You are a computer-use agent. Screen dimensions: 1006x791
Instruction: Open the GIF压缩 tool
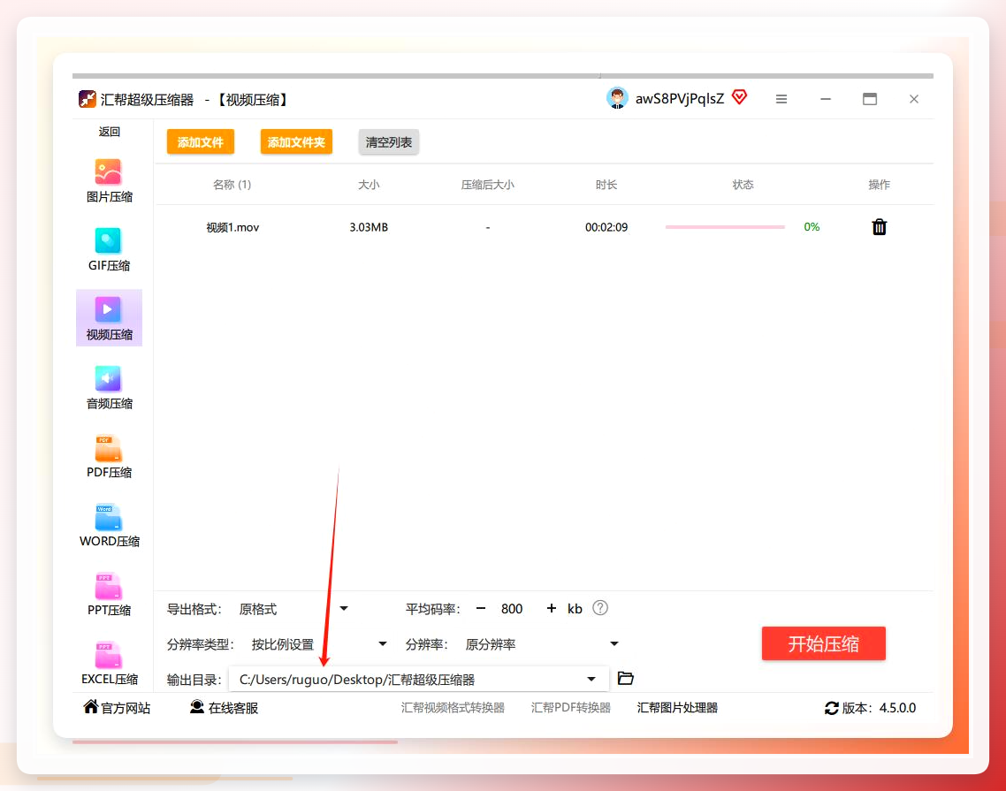coord(109,249)
